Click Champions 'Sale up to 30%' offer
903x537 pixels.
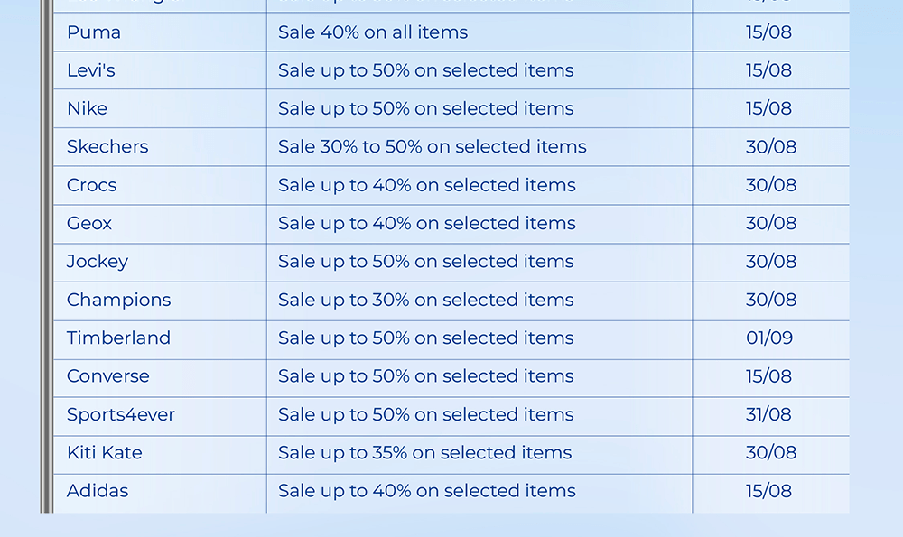click(425, 300)
